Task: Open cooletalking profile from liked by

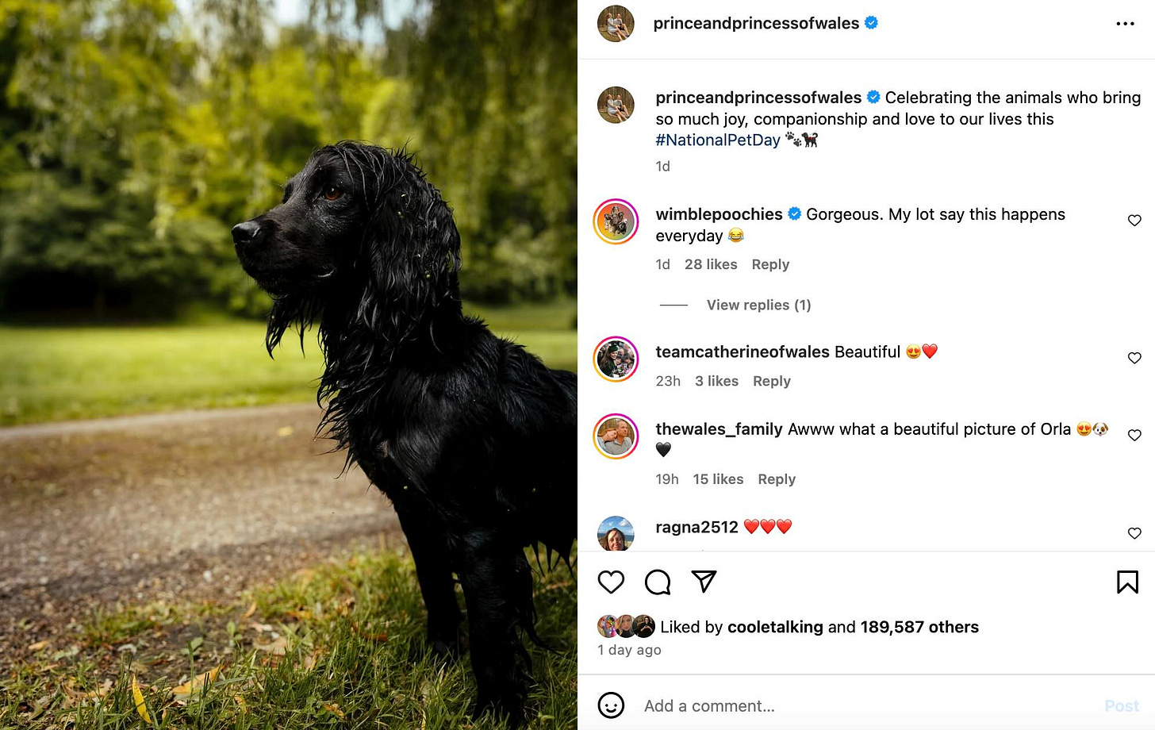Action: [775, 627]
